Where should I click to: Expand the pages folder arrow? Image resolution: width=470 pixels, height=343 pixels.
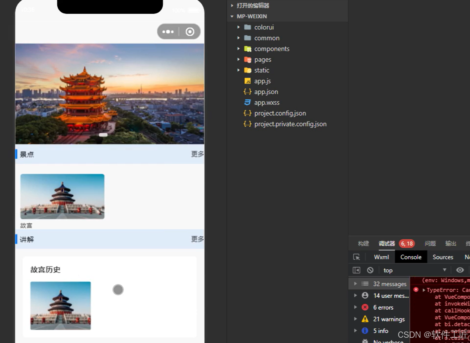[239, 59]
